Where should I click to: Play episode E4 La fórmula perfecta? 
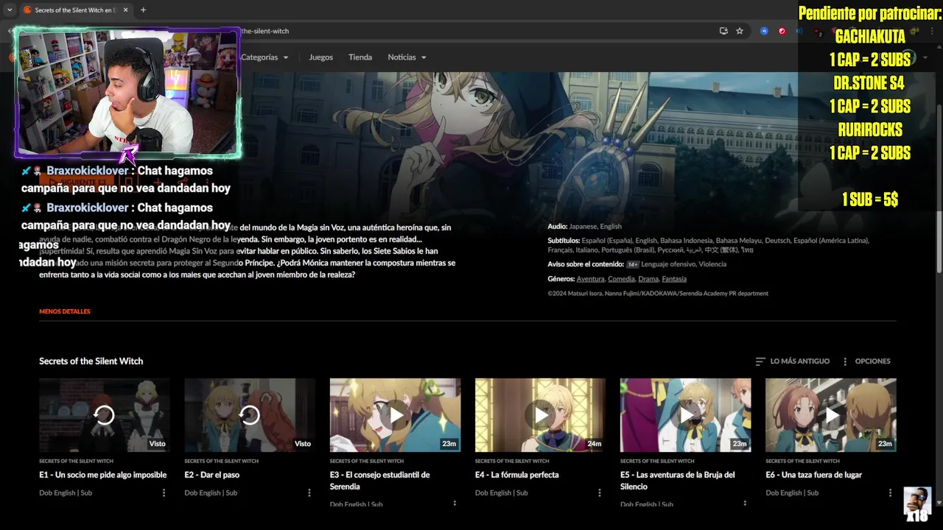(540, 415)
